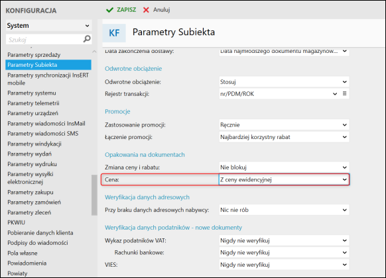Expand the System category dropdown
This screenshot has width=386, height=278.
click(x=48, y=26)
